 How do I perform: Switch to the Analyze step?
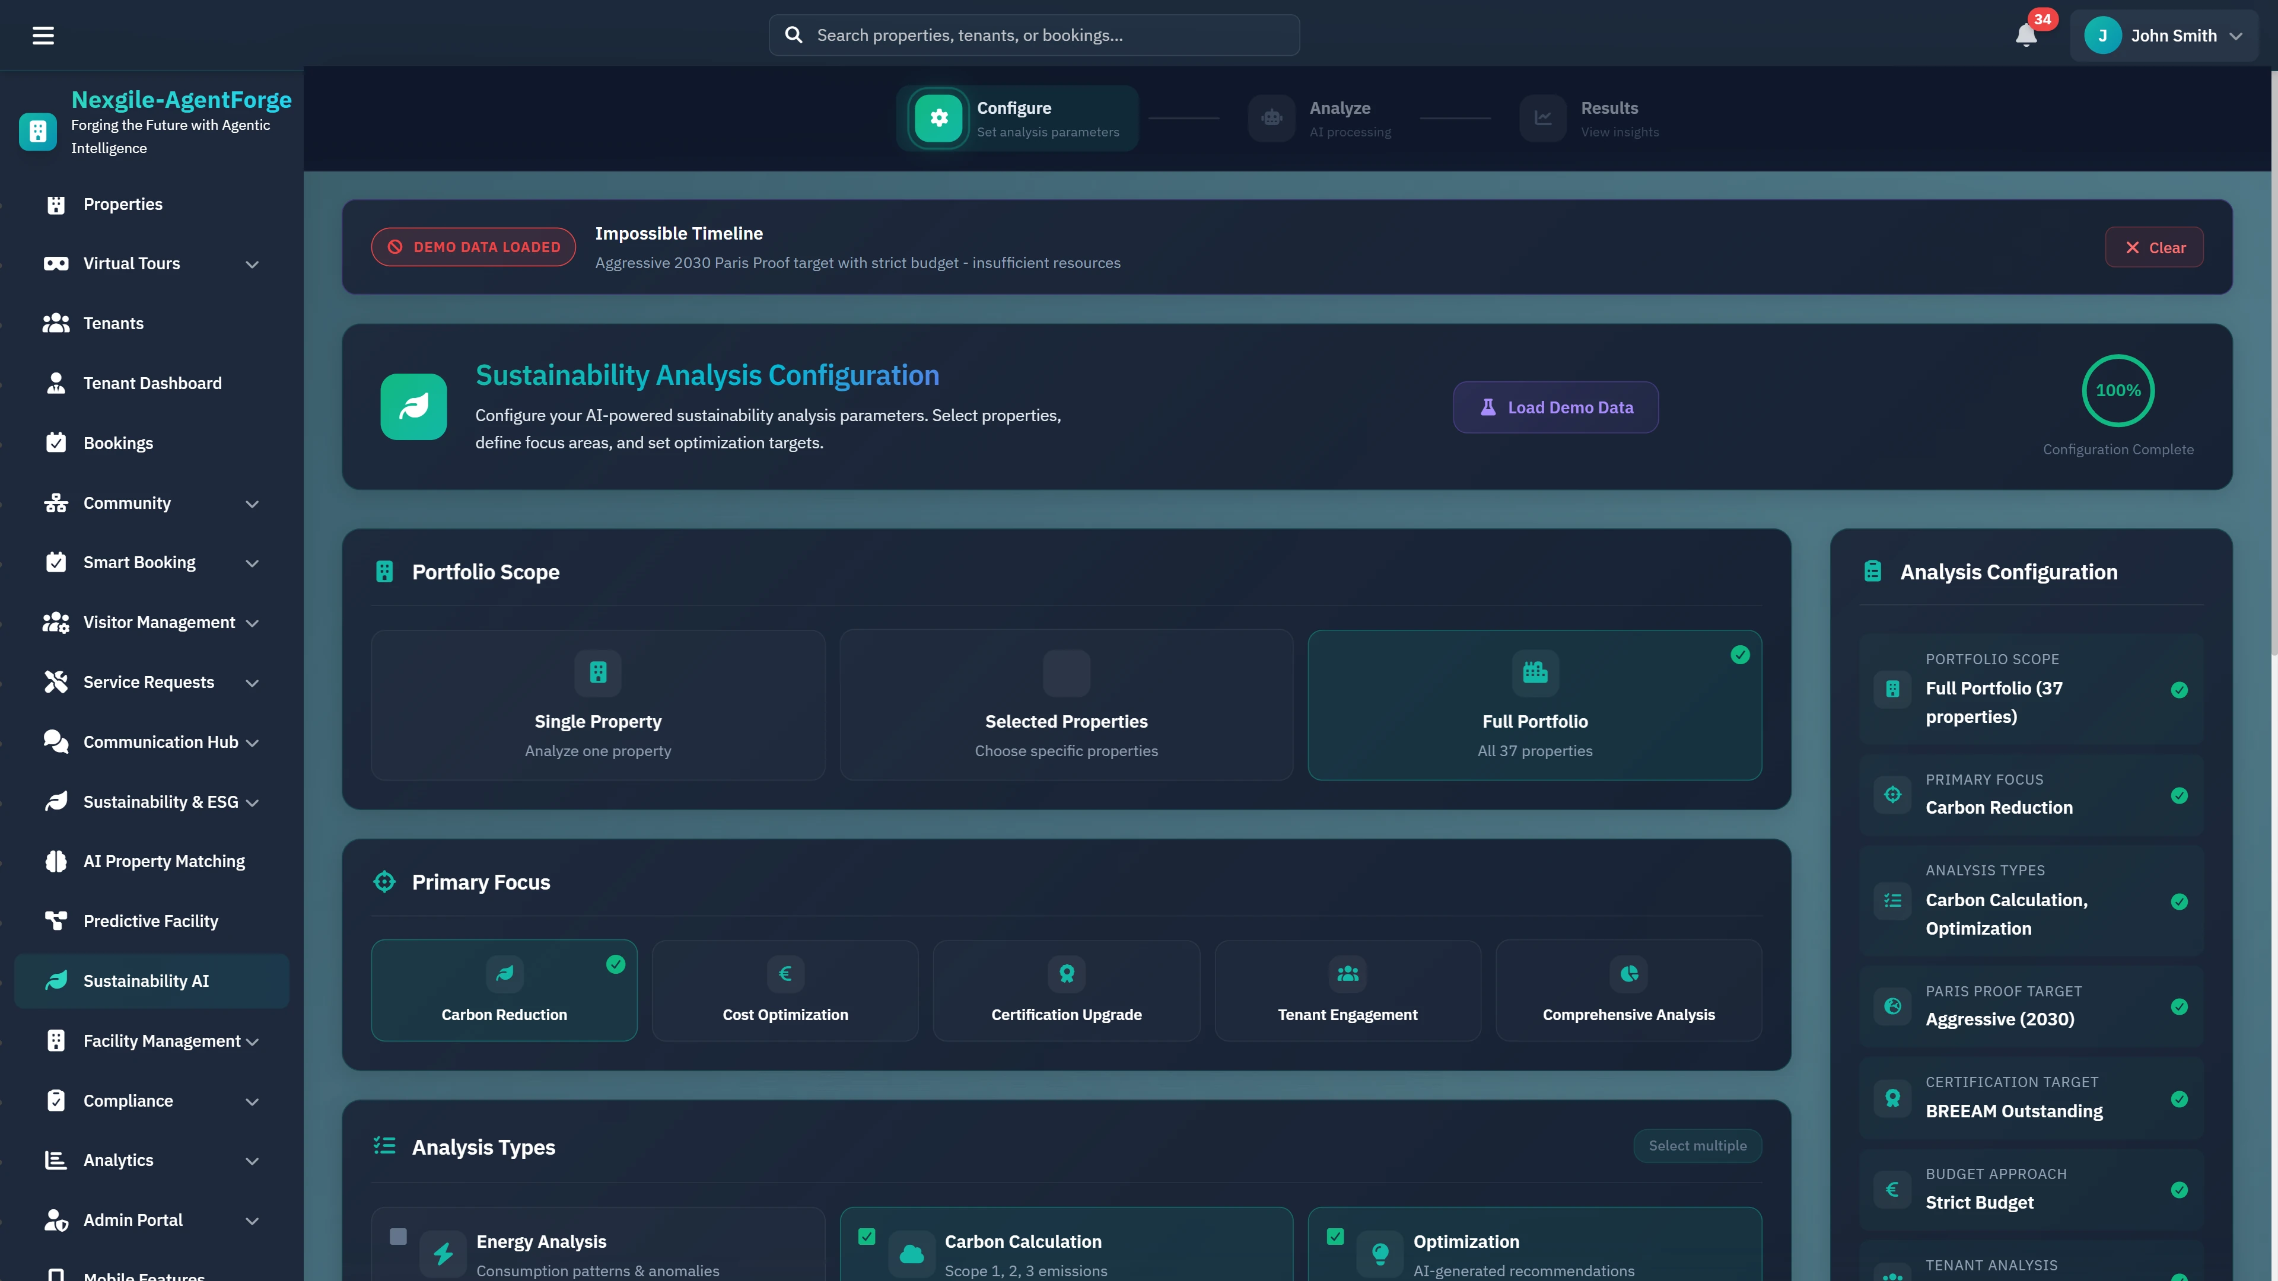click(x=1321, y=119)
